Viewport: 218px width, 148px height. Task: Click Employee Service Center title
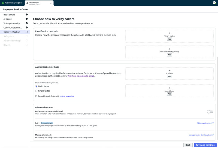click(x=16, y=9)
